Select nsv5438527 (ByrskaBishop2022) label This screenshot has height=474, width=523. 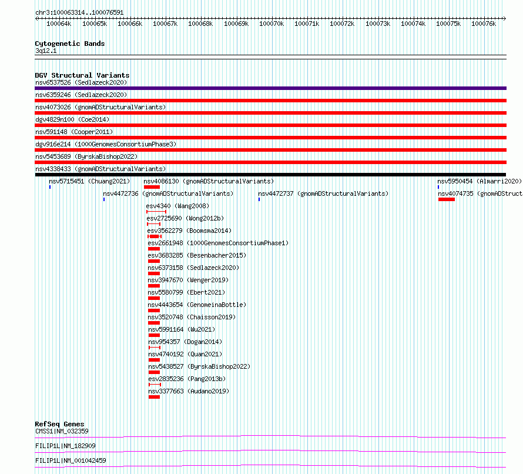(x=199, y=366)
